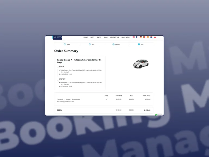Switch language using the UK flag
The width and height of the screenshot is (209, 157).
[134, 37]
